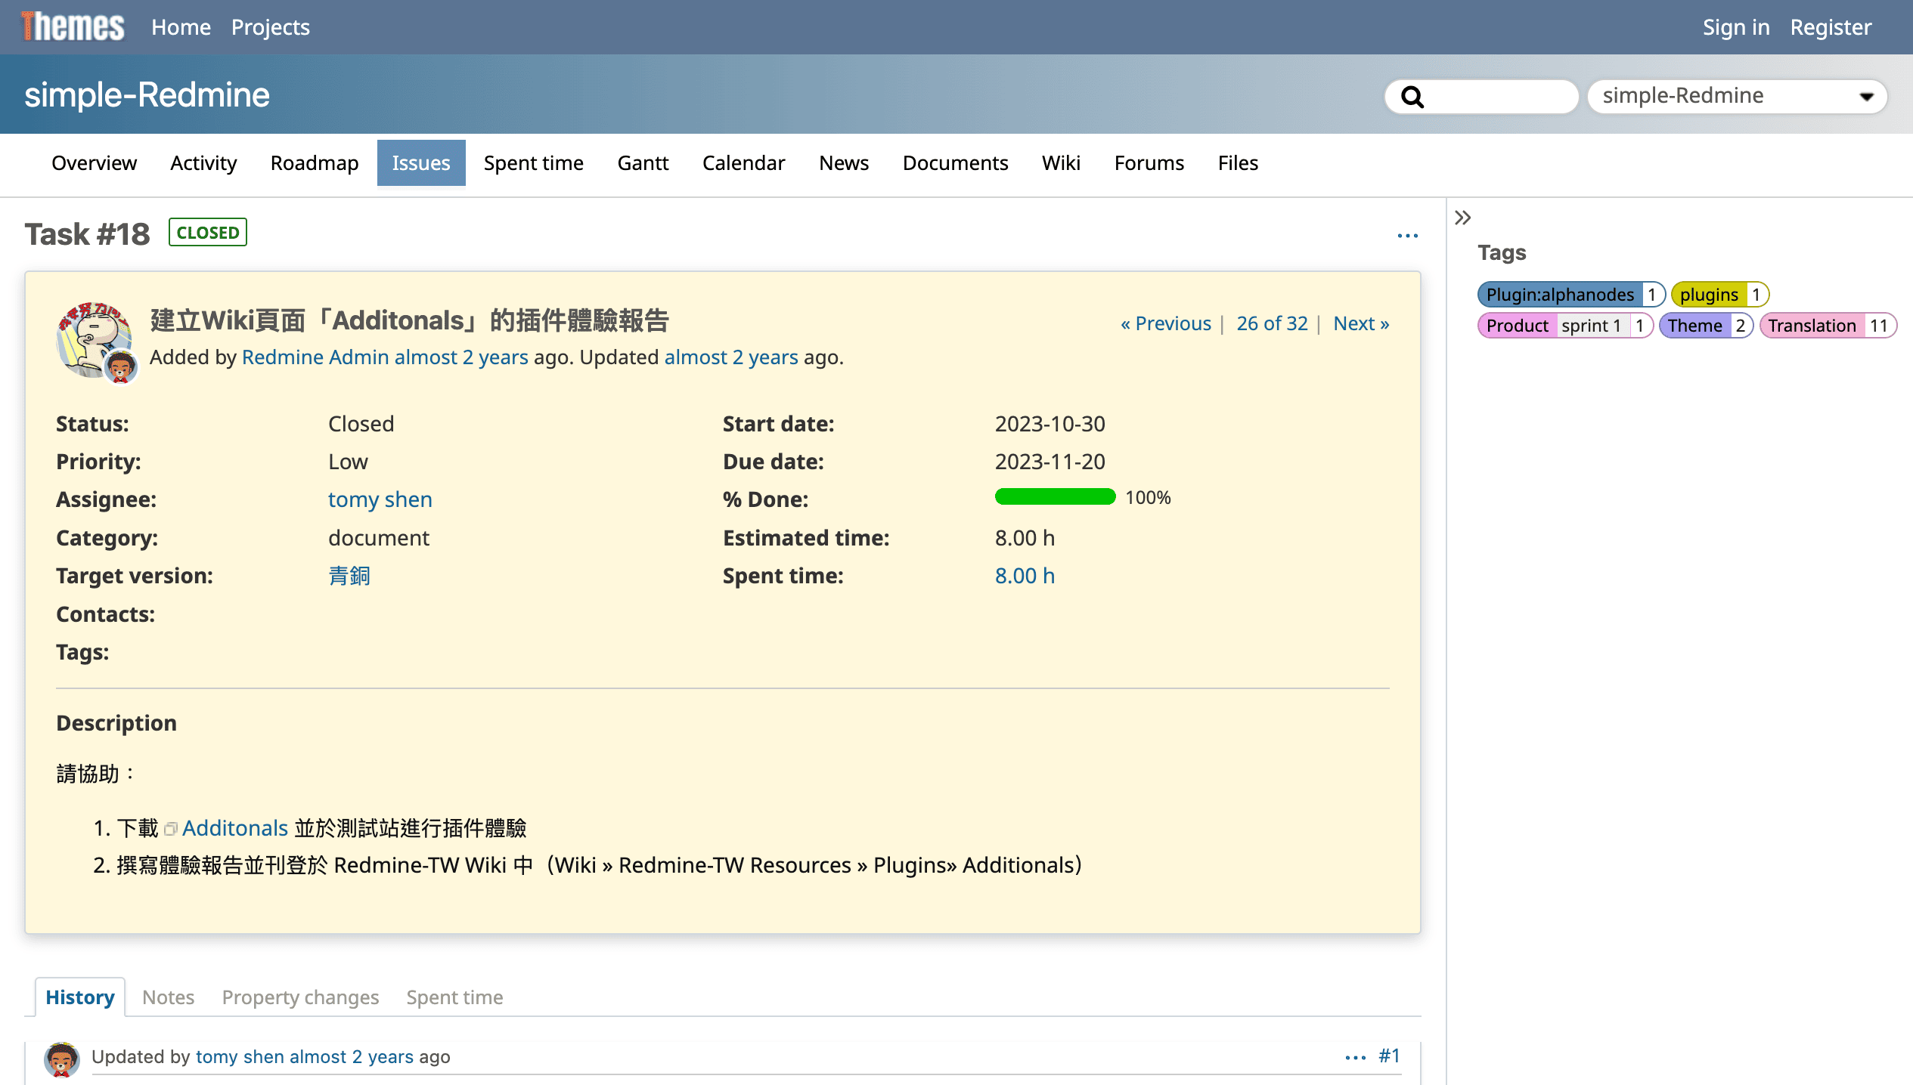Go to the Next issue
Viewport: 1913px width, 1085px height.
coord(1360,323)
